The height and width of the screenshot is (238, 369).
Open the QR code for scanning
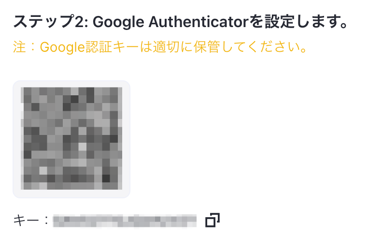click(71, 138)
